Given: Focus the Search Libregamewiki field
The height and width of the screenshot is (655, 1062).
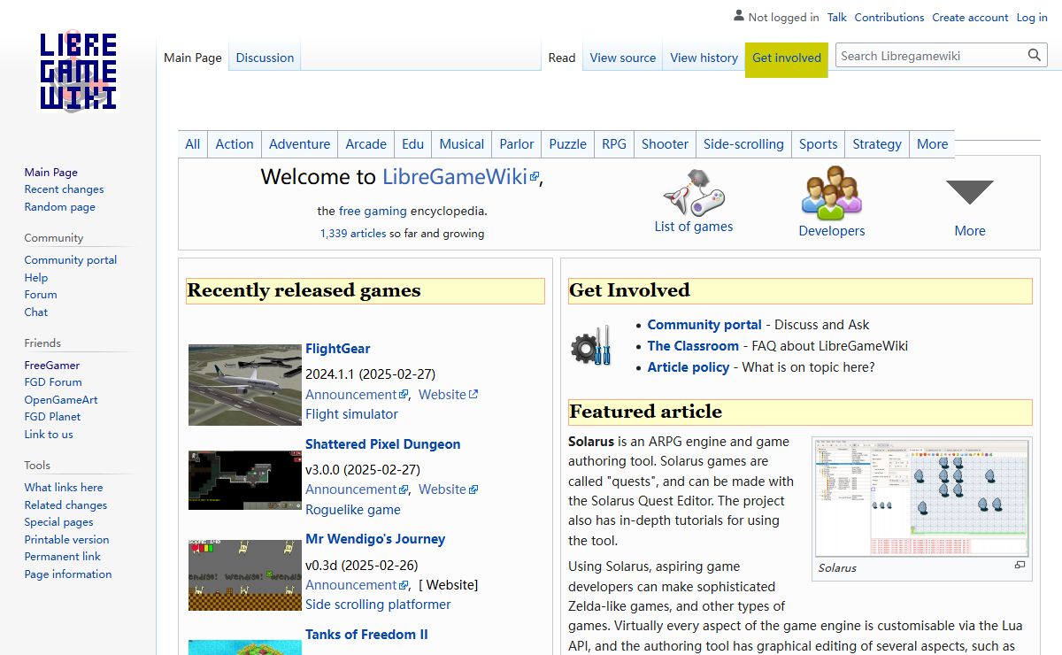Looking at the screenshot, I should click(929, 56).
